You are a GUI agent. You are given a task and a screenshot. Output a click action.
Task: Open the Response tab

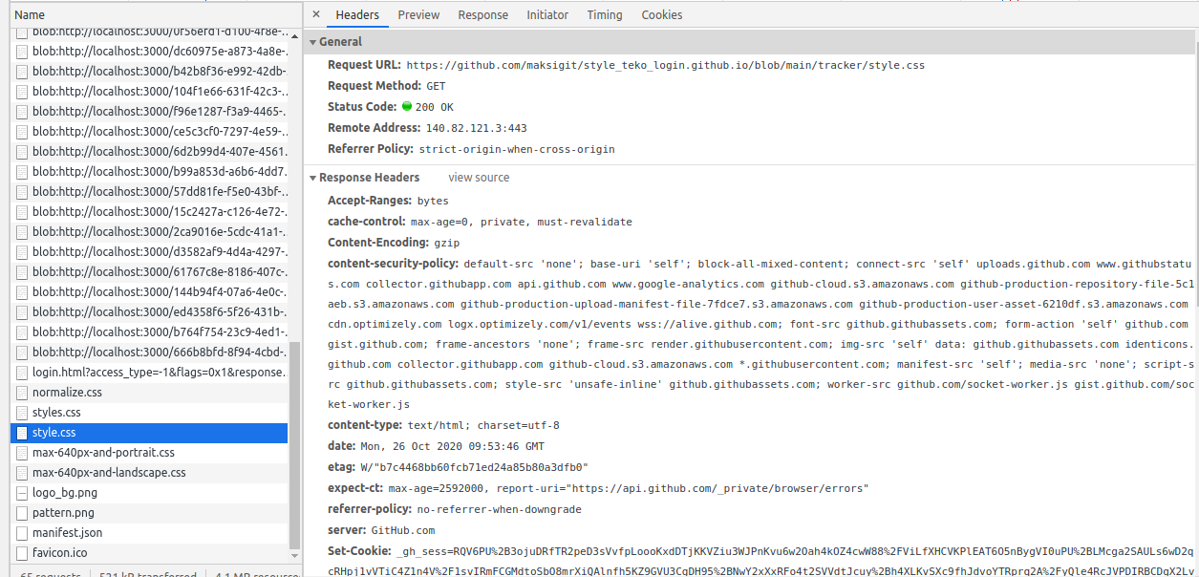pyautogui.click(x=482, y=14)
